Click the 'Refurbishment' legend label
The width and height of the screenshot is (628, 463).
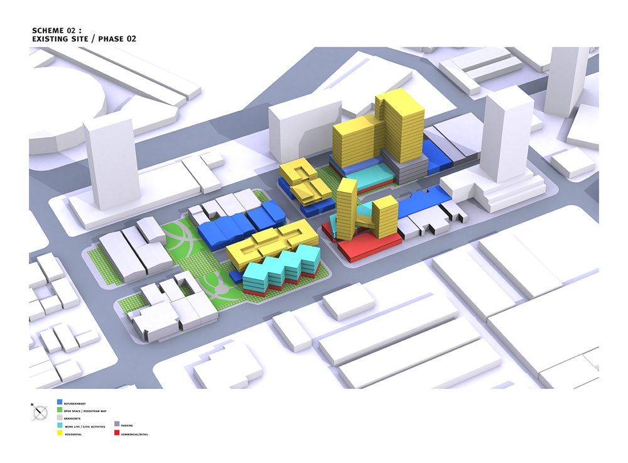(x=75, y=403)
